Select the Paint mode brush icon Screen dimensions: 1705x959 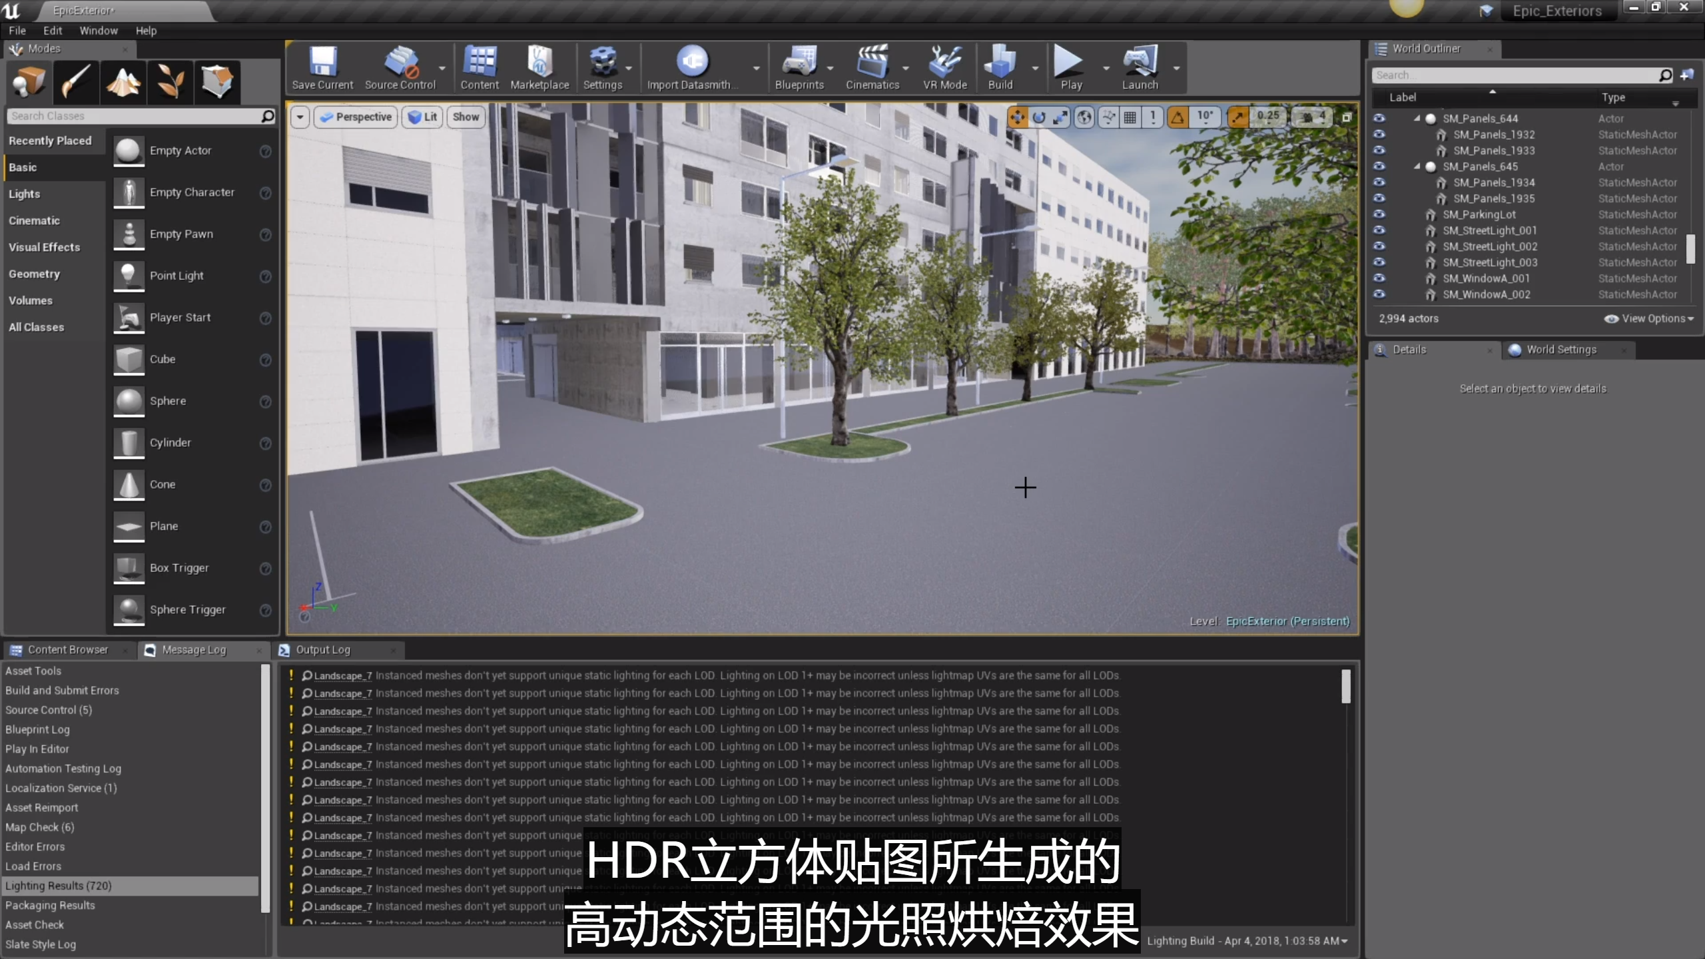pos(77,83)
